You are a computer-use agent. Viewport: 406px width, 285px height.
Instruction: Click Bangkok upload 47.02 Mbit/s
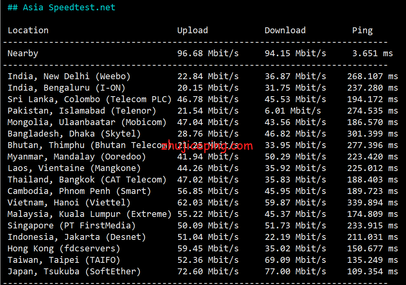208,180
